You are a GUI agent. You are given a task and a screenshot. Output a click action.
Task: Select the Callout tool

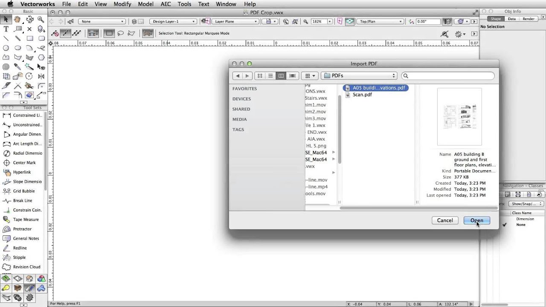coord(17,29)
